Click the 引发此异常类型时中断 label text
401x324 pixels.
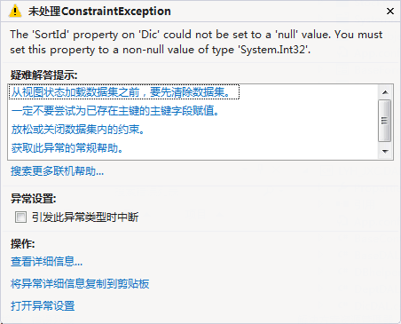click(85, 217)
